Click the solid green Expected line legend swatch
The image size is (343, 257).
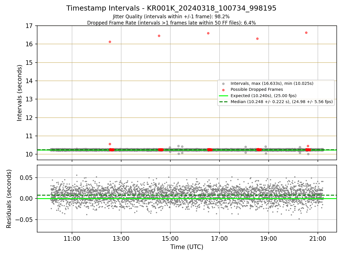(x=224, y=96)
